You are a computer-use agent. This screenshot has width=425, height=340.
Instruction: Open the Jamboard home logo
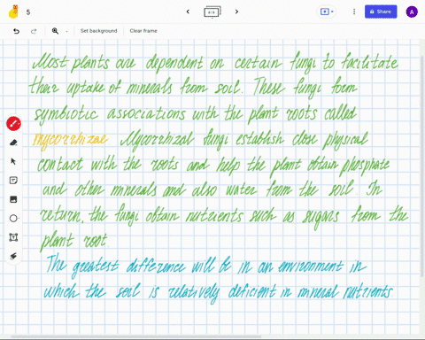[x=13, y=12]
